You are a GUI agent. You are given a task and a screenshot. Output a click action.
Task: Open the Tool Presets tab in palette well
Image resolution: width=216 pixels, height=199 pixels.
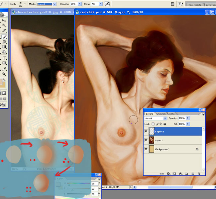[x=195, y=5]
